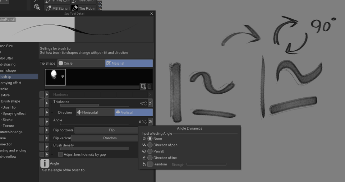
Task: Toggle Flip horizontal display in Tool Property
Action: tap(42, 130)
